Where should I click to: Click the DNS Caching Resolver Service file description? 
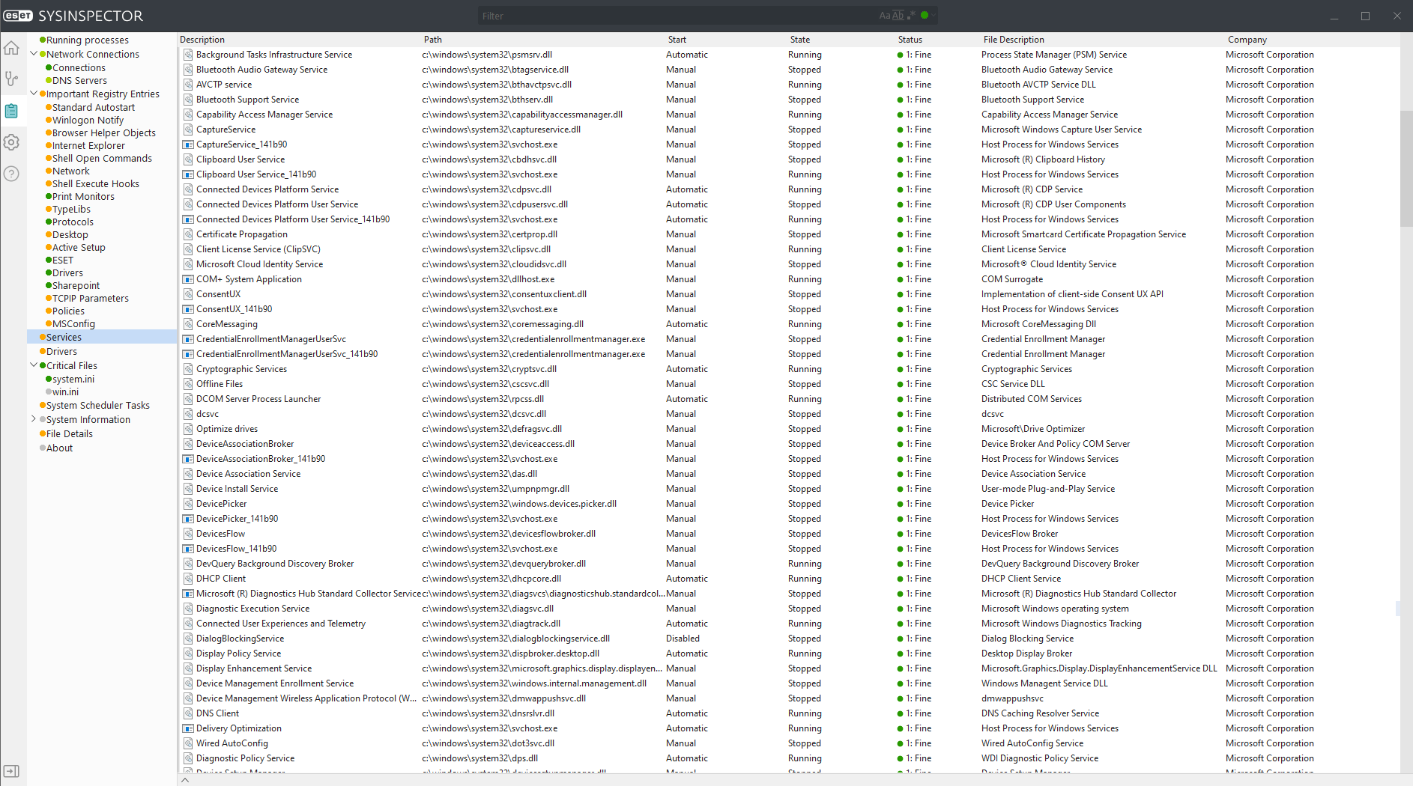(1040, 713)
